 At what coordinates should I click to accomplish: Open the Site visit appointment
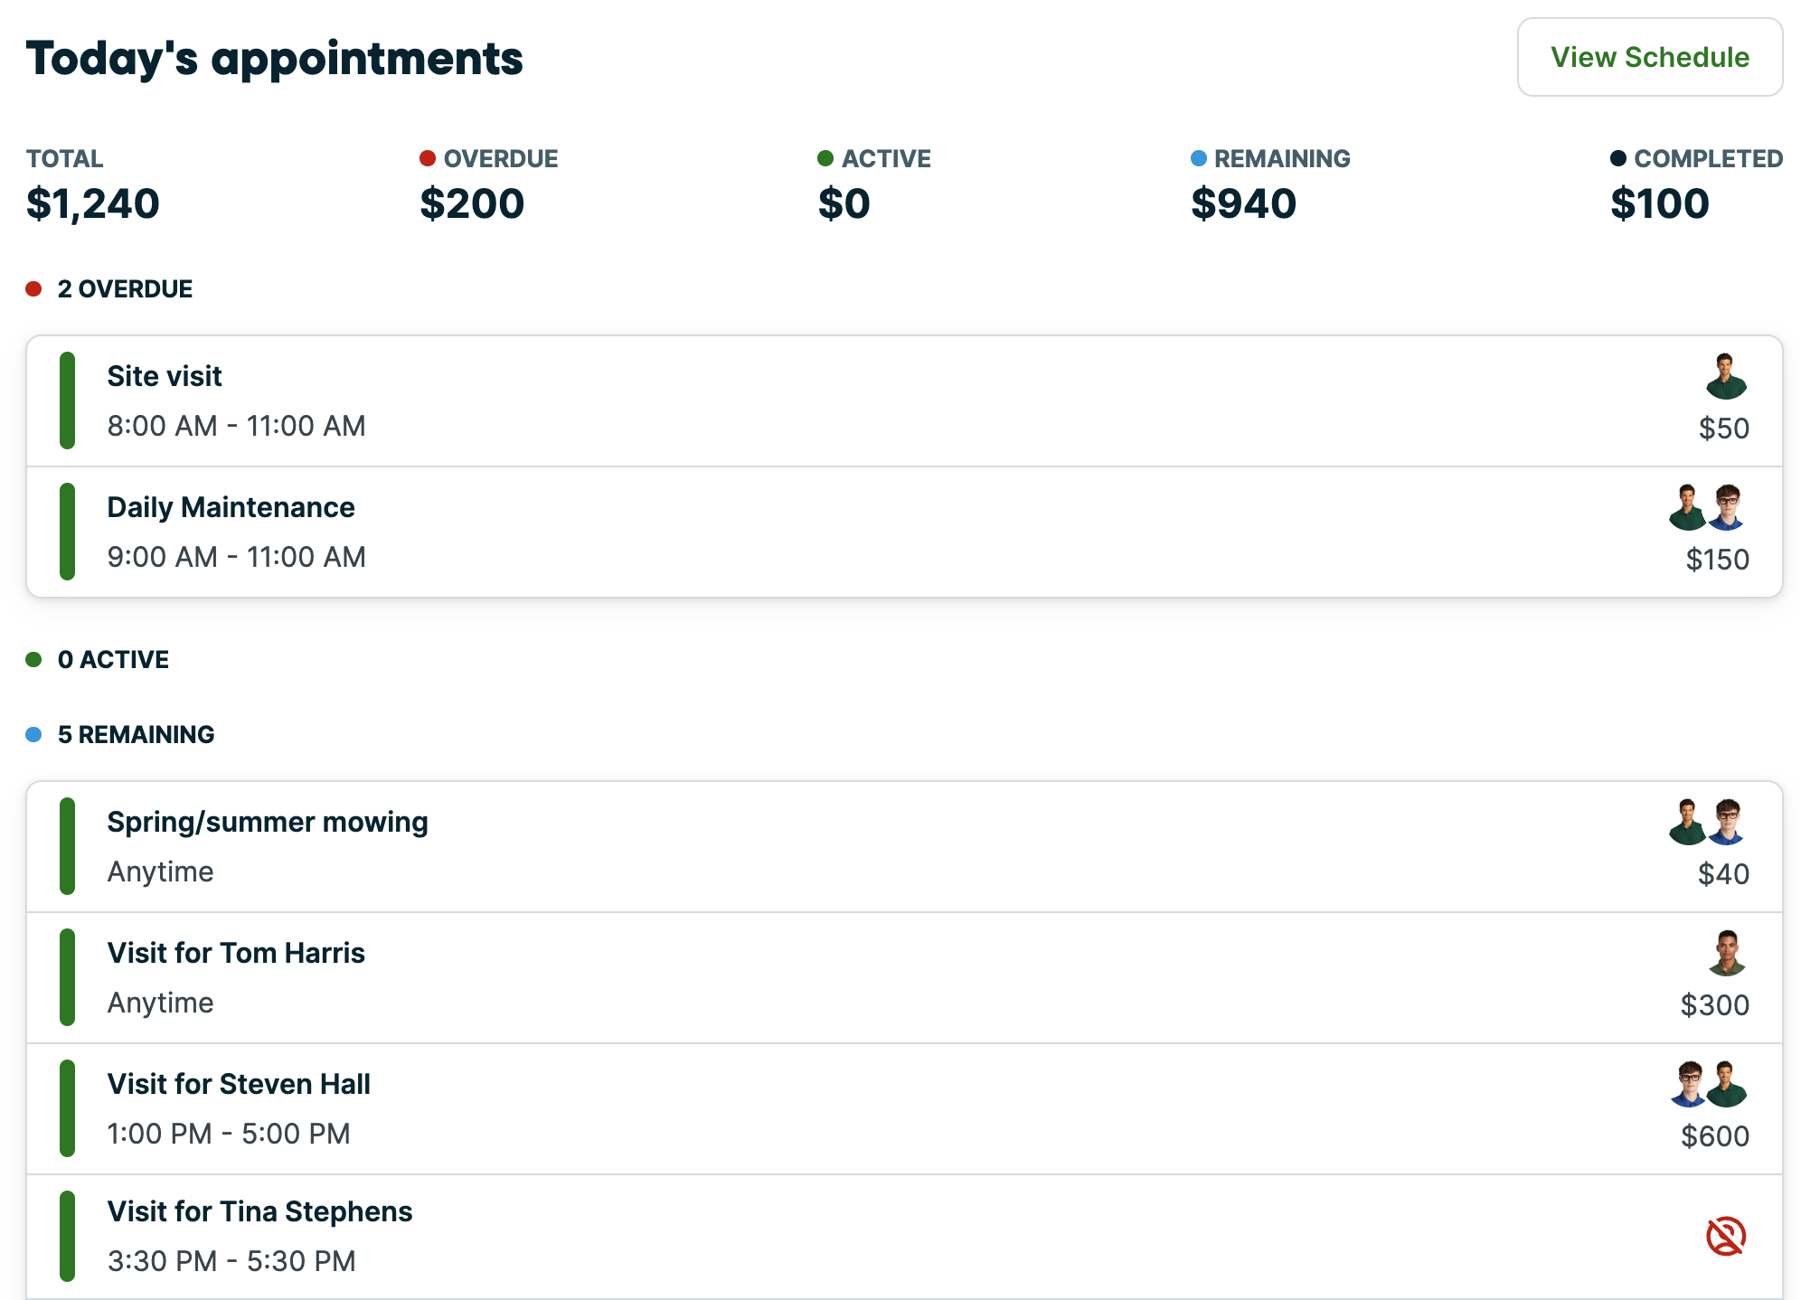[x=165, y=377]
